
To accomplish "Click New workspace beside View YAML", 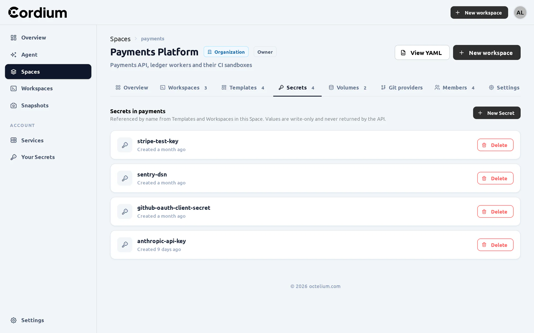I will (486, 52).
